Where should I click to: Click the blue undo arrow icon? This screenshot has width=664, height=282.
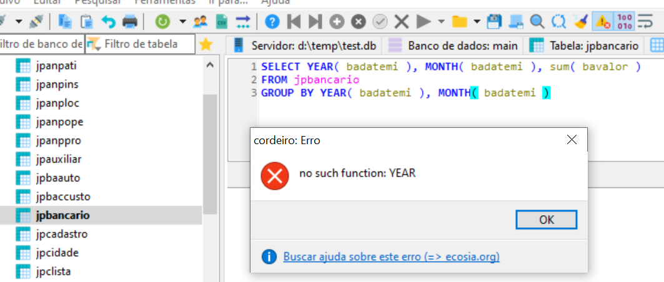coord(109,21)
